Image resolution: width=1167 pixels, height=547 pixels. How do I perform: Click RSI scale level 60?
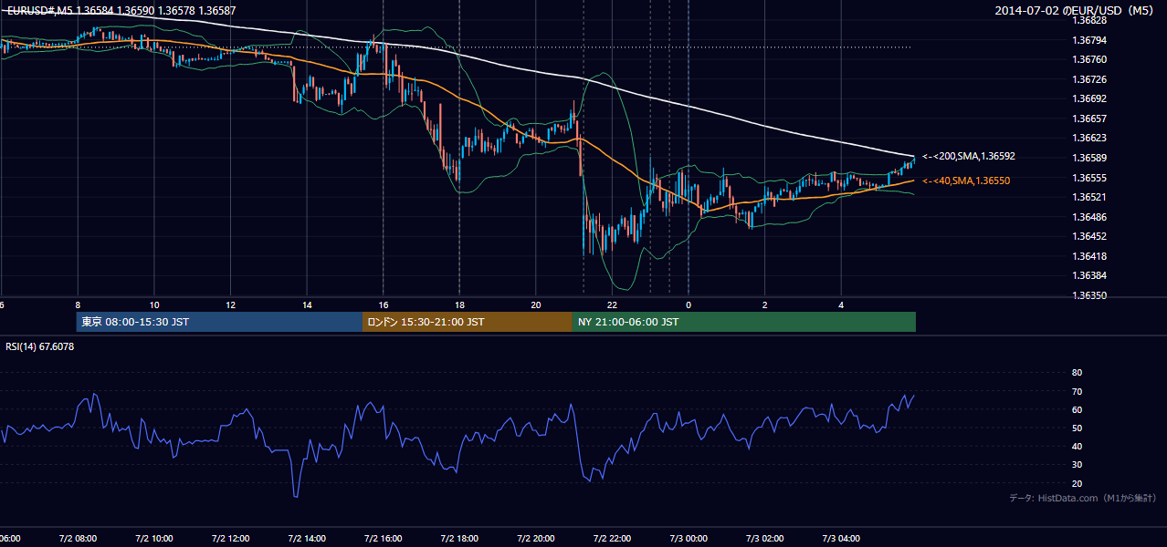click(x=1077, y=409)
